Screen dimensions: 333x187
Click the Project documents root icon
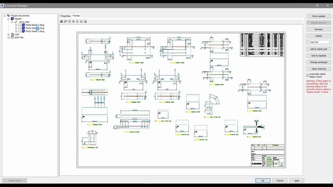tap(8, 16)
